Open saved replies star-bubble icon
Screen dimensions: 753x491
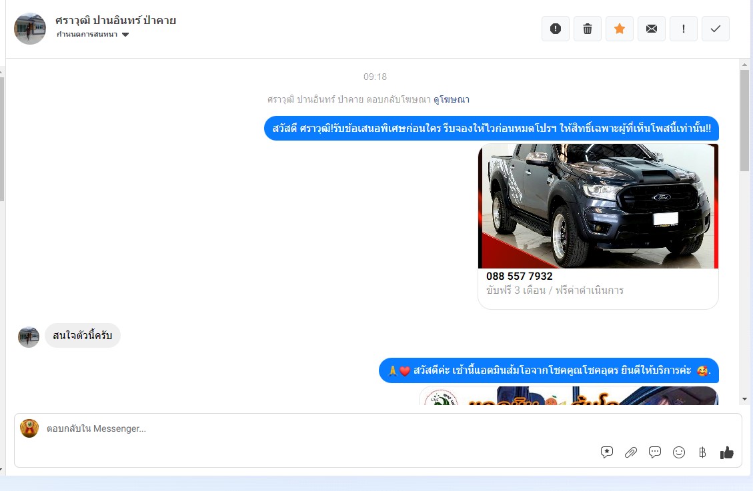[607, 452]
